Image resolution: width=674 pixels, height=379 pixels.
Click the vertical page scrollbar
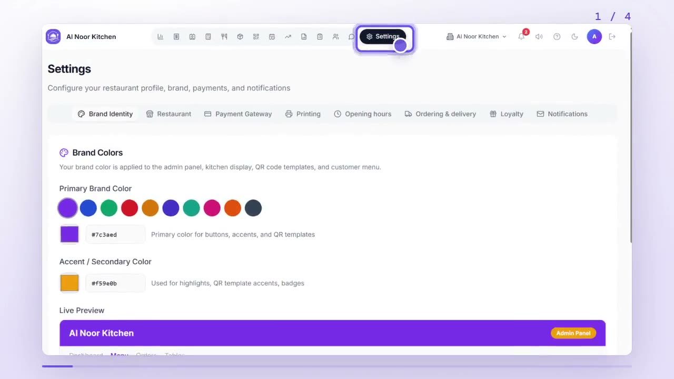(630, 137)
